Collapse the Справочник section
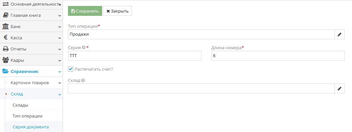The width and height of the screenshot is (352, 132). click(x=59, y=72)
